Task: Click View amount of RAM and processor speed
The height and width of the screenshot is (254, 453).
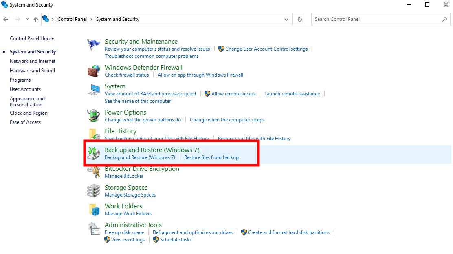Action: [x=150, y=94]
